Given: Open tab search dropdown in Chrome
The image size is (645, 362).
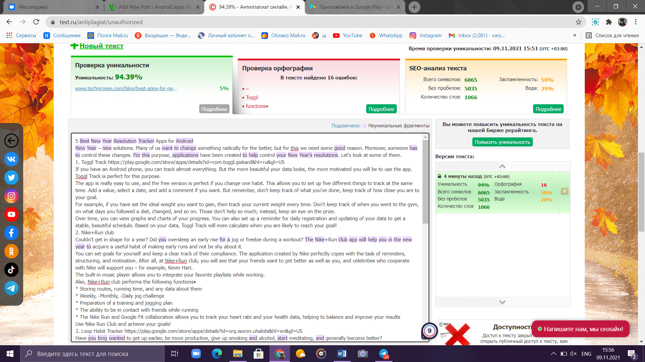Looking at the screenshot, I should coord(578,7).
